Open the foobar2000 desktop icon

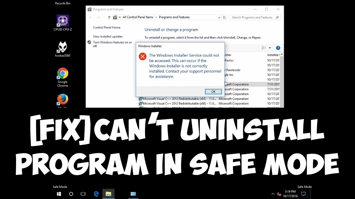[x=63, y=49]
